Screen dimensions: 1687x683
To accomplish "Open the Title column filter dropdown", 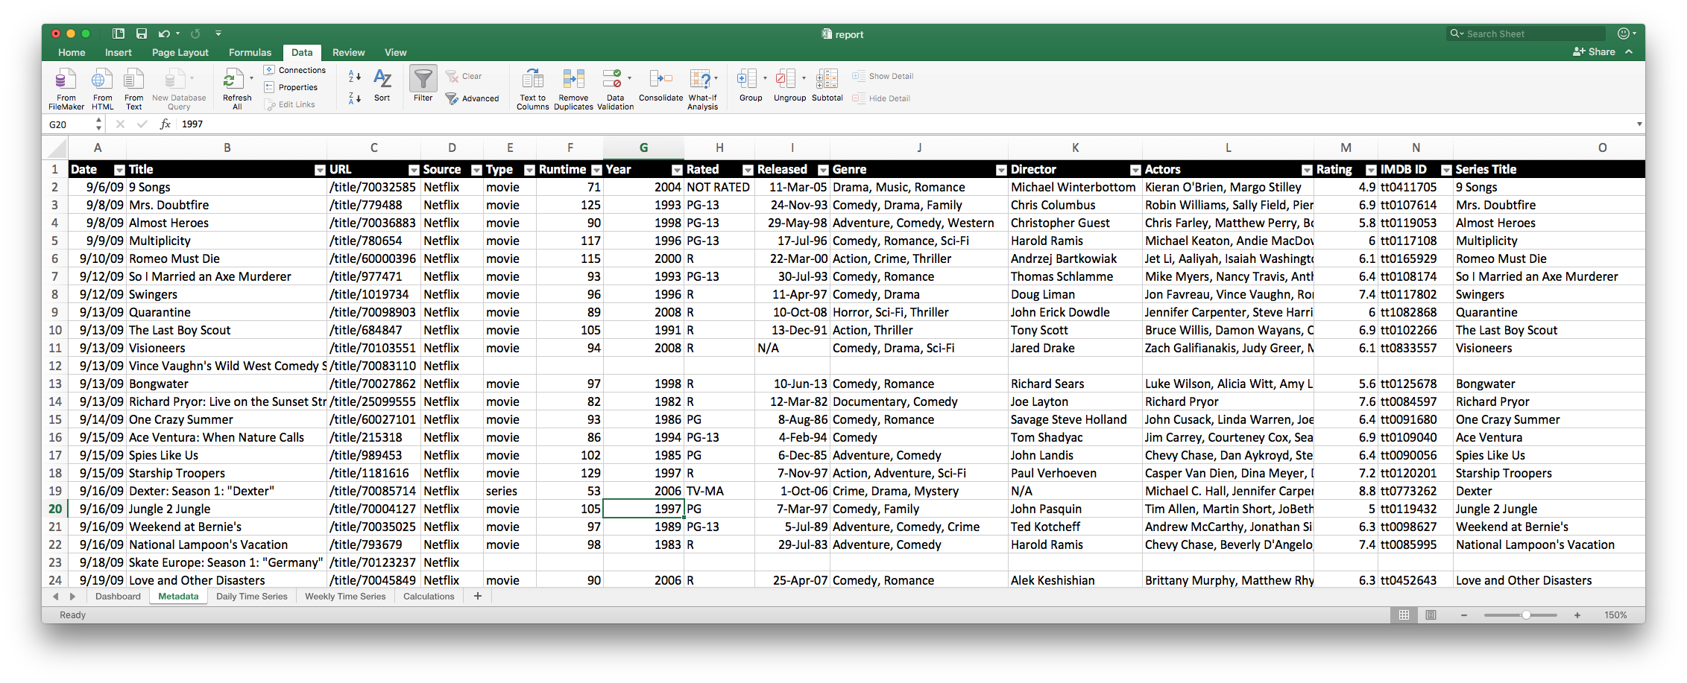I will tap(320, 170).
